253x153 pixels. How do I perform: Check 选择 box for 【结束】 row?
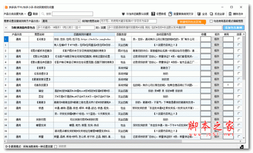tap(239, 68)
